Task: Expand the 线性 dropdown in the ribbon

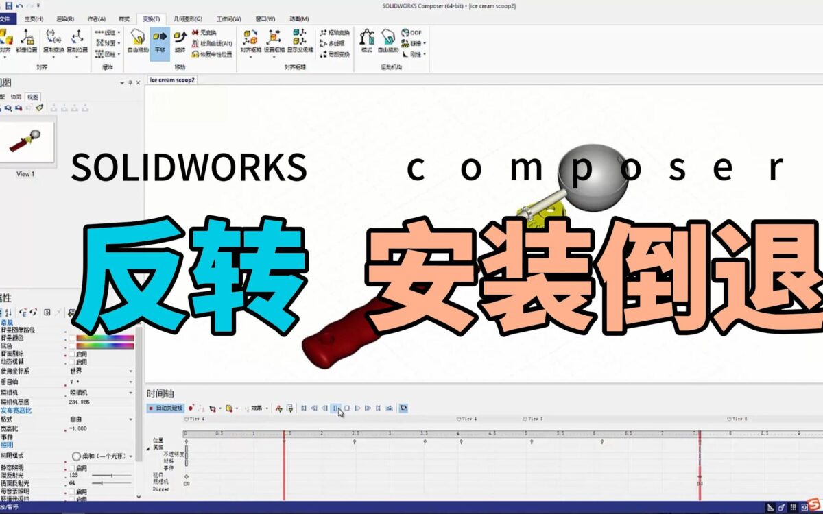Action: tap(119, 32)
